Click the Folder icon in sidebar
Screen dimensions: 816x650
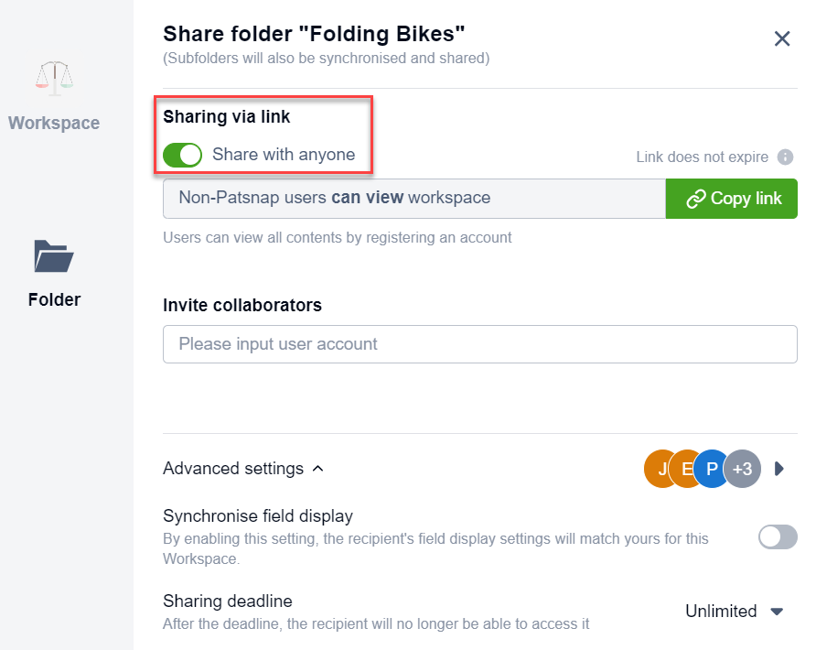point(53,256)
